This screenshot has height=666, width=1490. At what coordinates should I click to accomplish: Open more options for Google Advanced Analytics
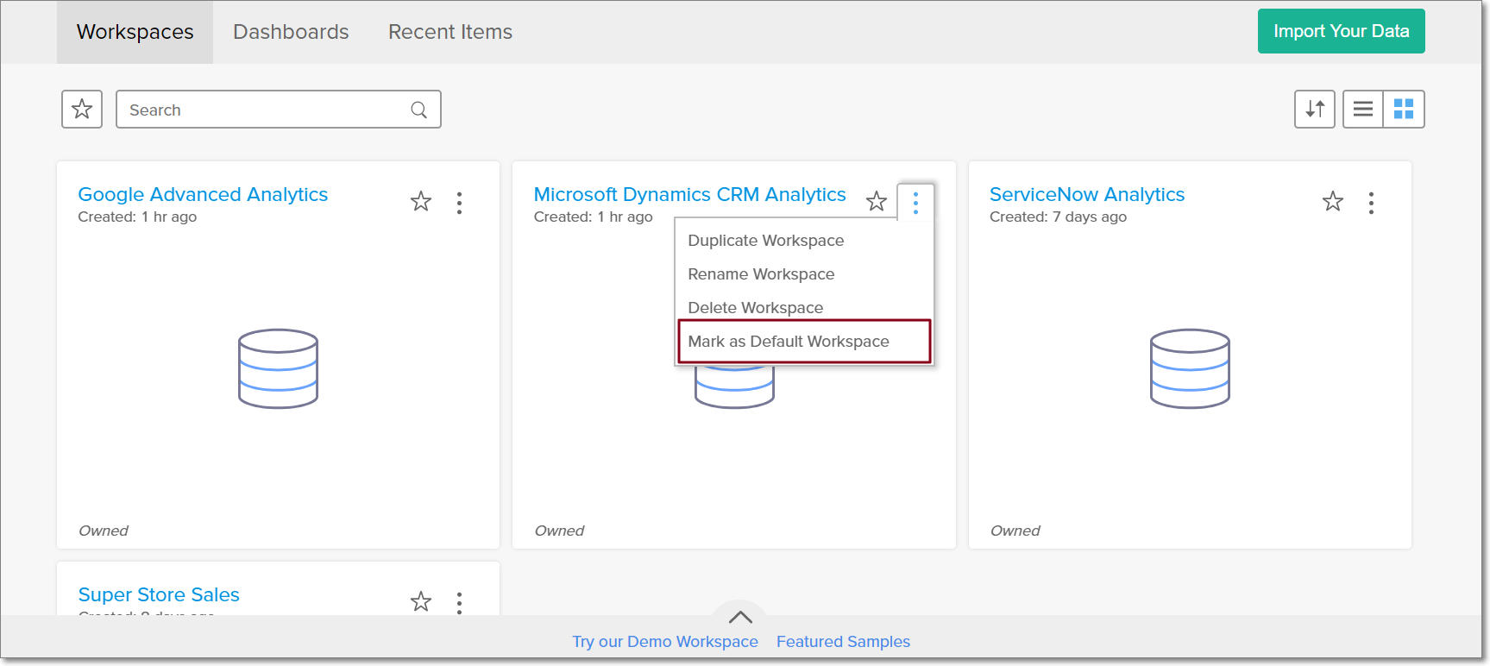tap(460, 203)
